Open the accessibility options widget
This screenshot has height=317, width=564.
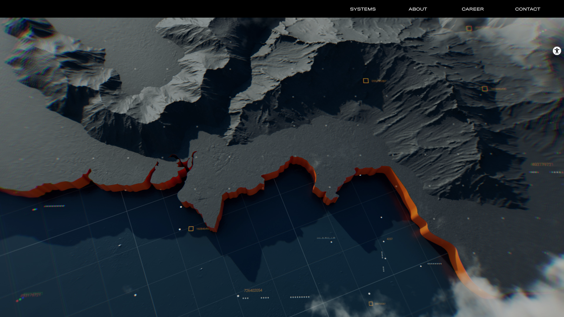[557, 51]
